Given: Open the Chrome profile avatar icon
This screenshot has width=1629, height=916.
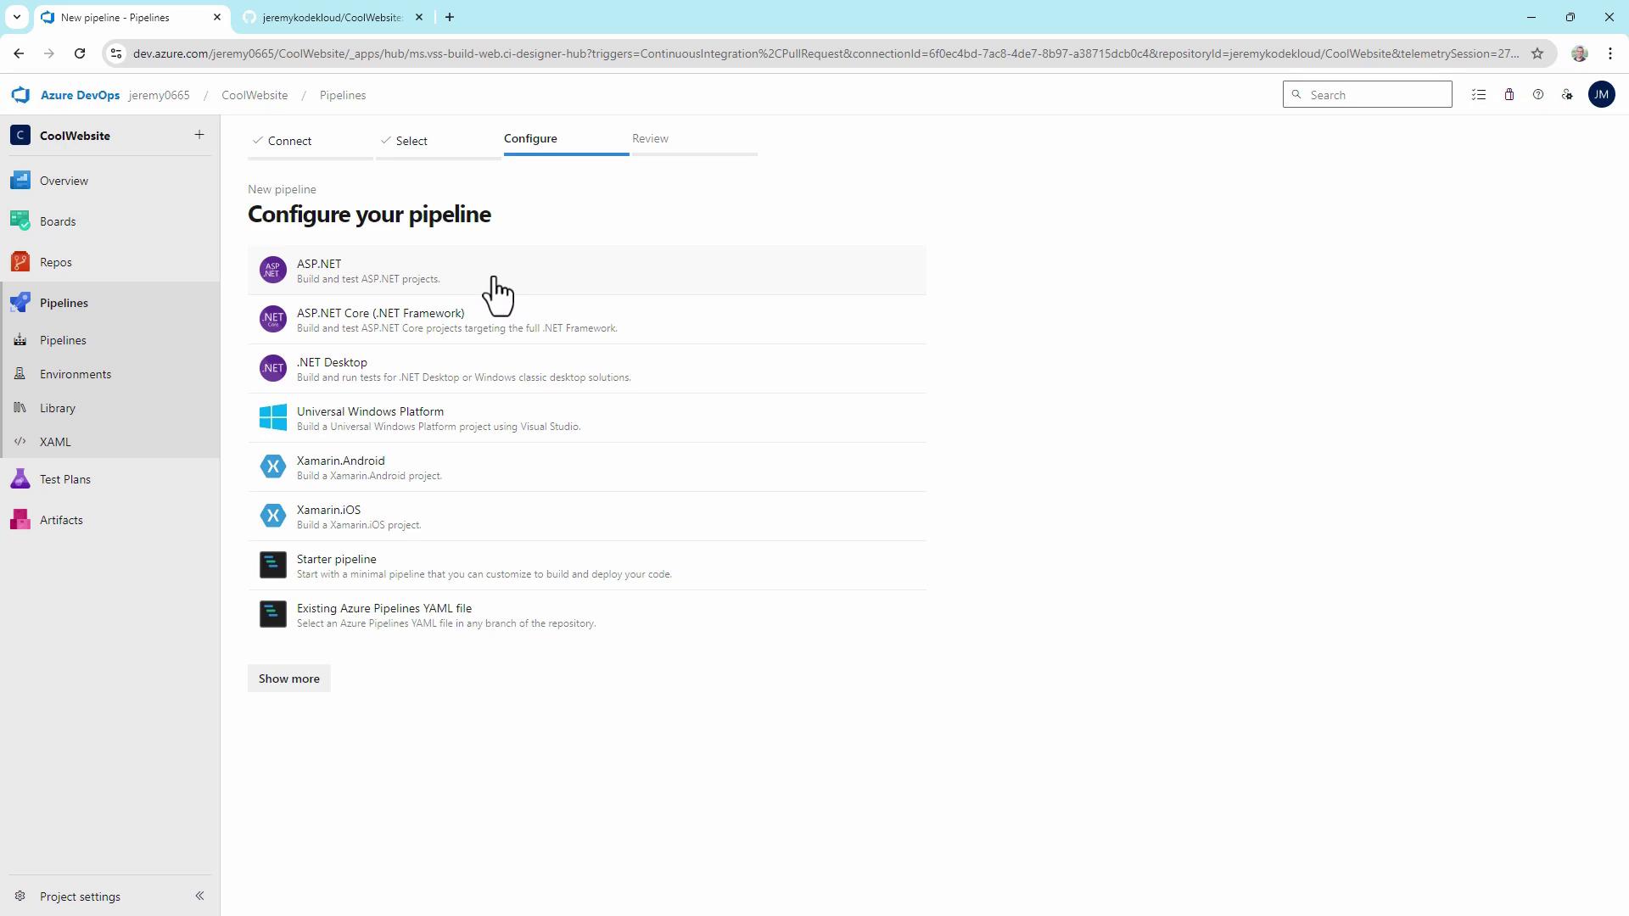Looking at the screenshot, I should 1579,53.
